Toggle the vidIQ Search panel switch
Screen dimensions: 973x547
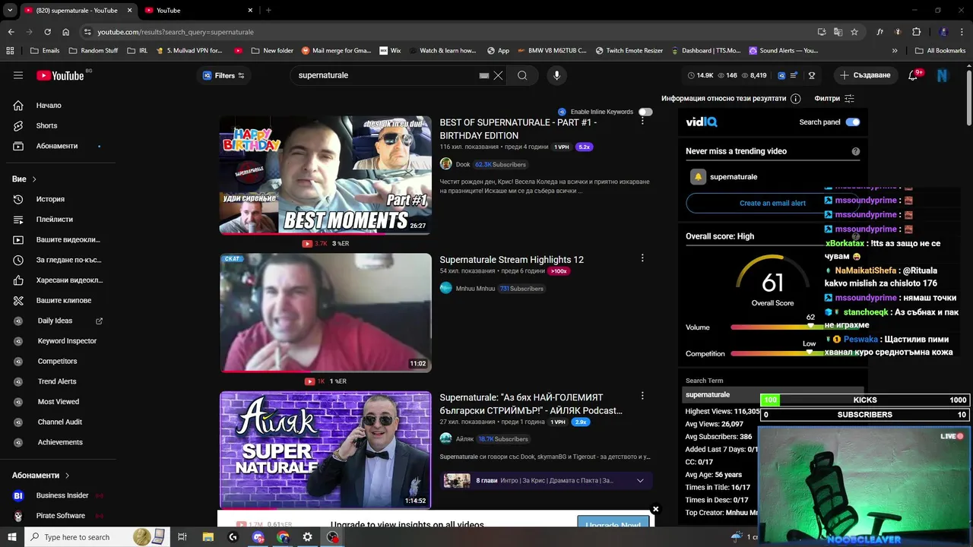853,122
